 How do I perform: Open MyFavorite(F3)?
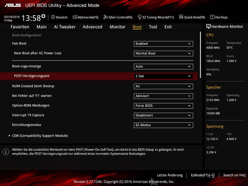tap(86, 17)
